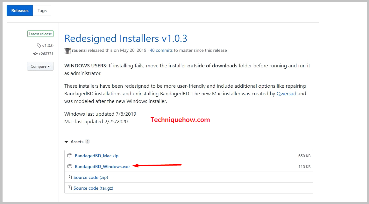Image resolution: width=369 pixels, height=204 pixels.
Task: Open the Redesigned Installers v1.0.3 release title
Action: click(126, 38)
